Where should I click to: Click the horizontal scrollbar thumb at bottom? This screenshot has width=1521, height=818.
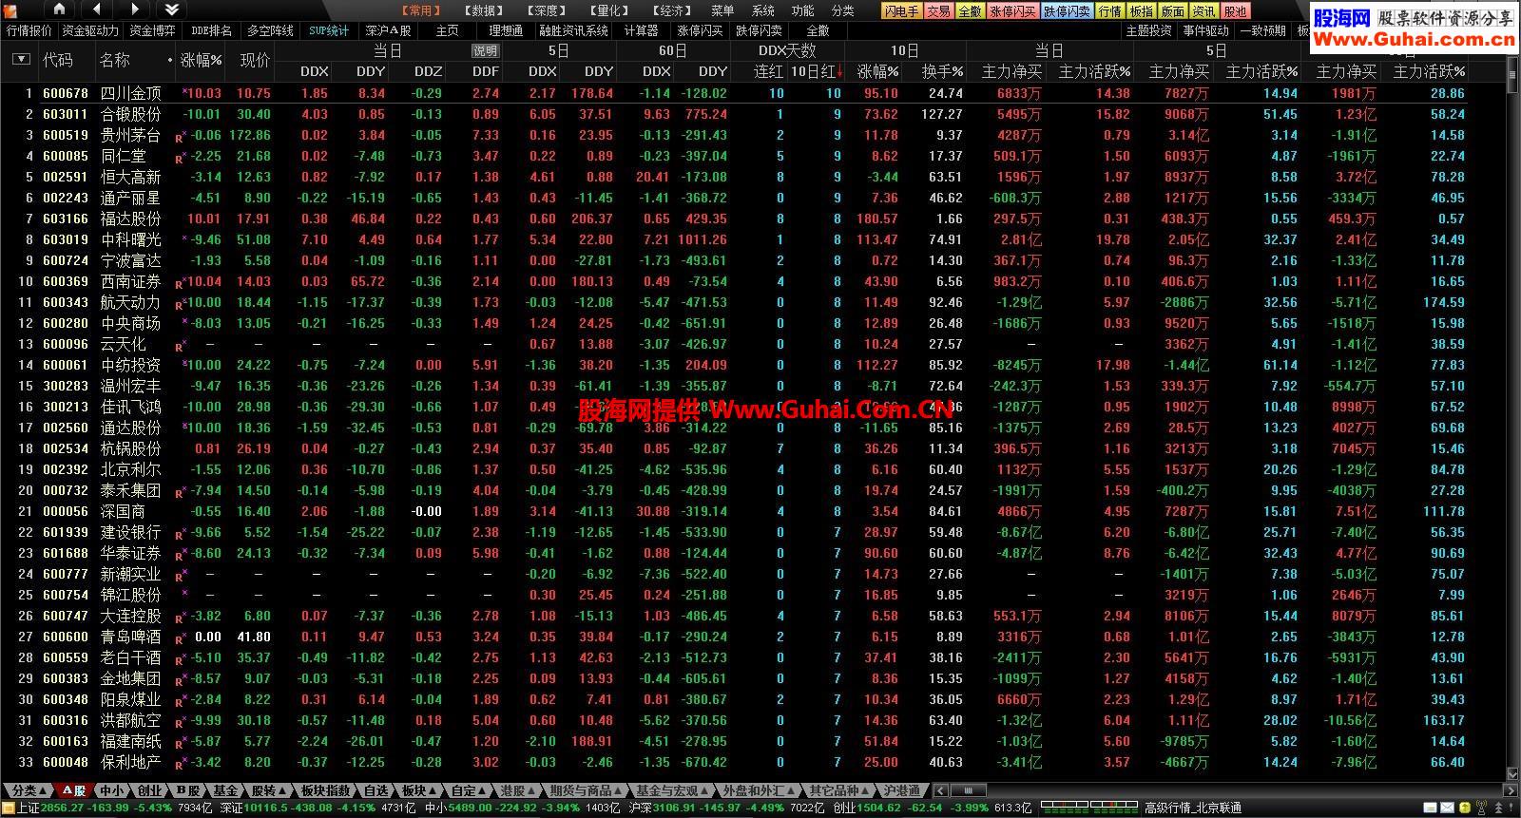pyautogui.click(x=968, y=790)
